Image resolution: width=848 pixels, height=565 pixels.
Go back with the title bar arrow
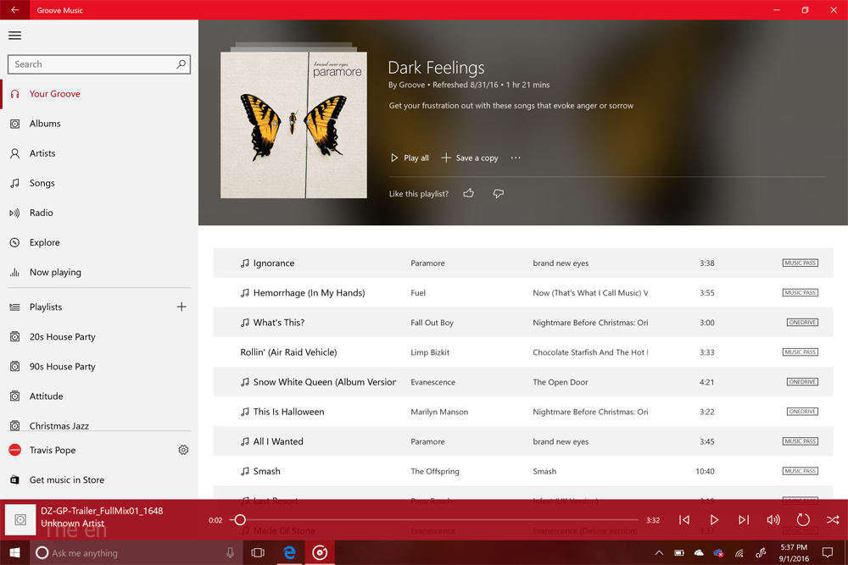[x=14, y=9]
